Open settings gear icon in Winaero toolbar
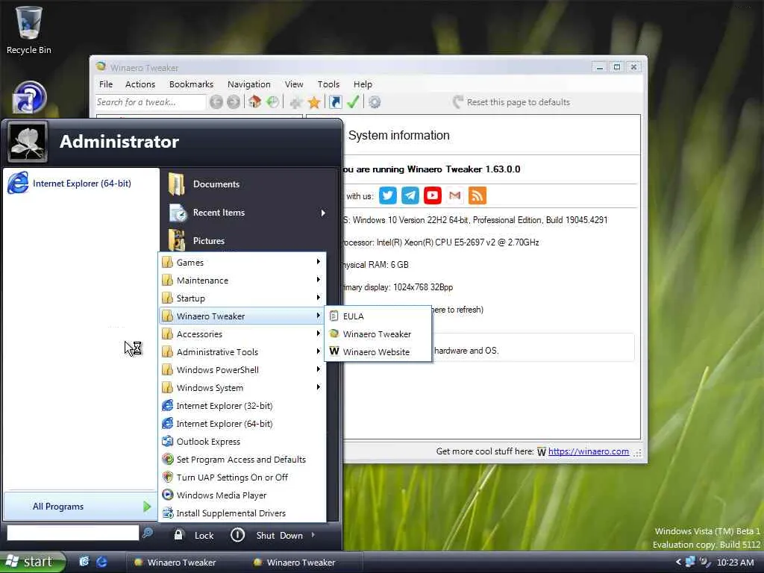764x573 pixels. 375,102
